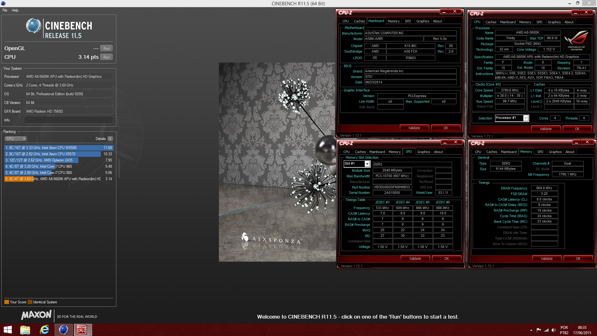This screenshot has height=336, width=597.
Task: Click the Info input field
Action: (69, 120)
